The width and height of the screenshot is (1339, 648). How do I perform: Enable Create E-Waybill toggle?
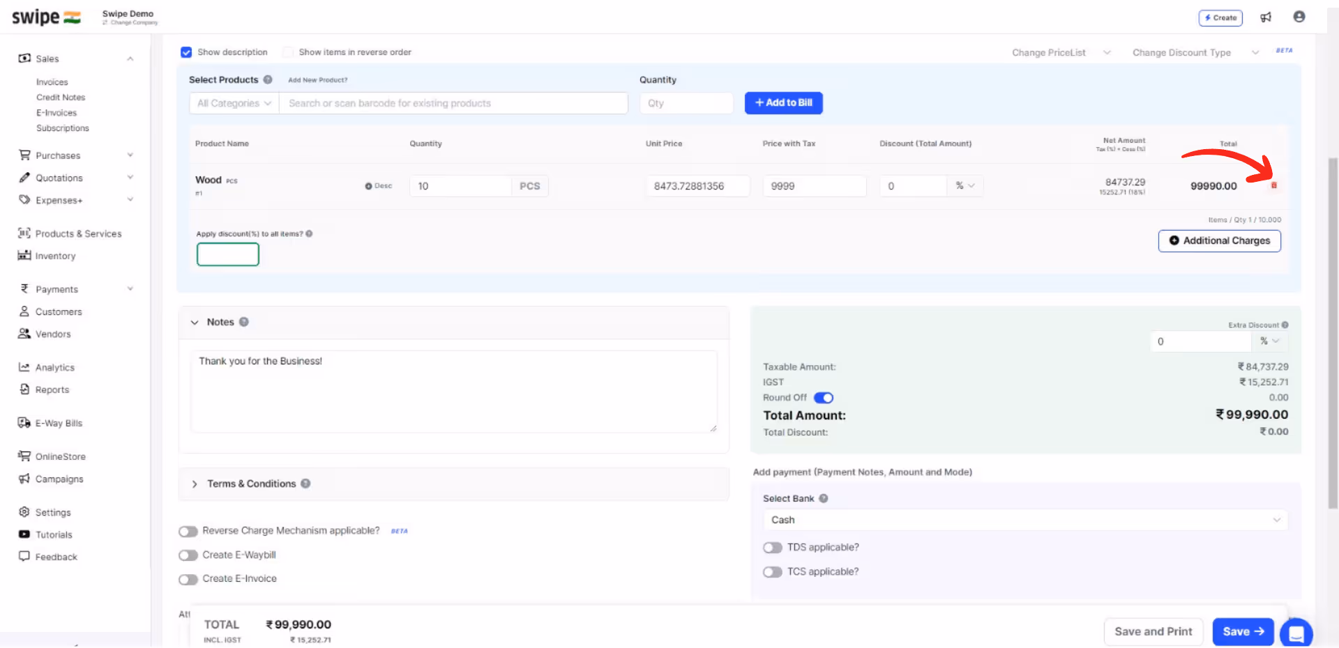point(188,555)
